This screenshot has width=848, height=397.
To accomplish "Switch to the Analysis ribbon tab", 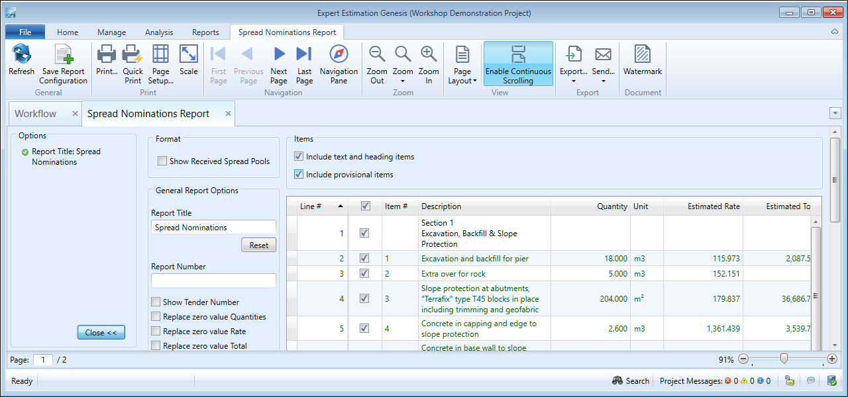I will [159, 32].
